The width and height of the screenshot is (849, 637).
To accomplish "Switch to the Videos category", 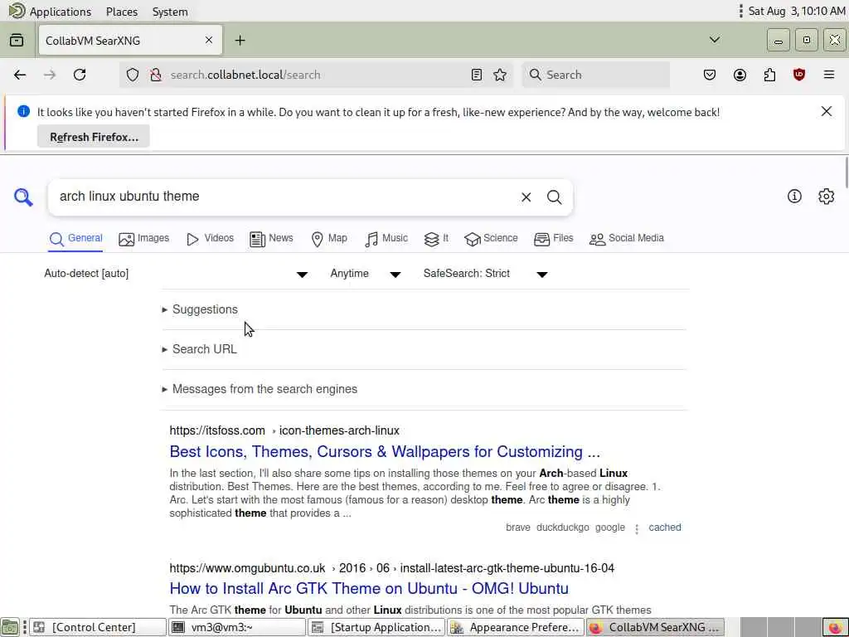I will pyautogui.click(x=210, y=238).
